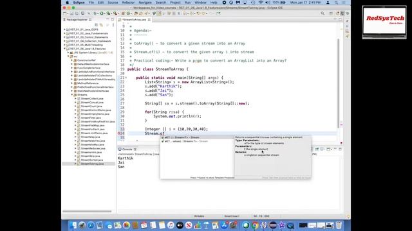Click Collapse All in Package Explorer
Image resolution: width=412 pixels, height=231 pixels.
pyautogui.click(x=96, y=25)
